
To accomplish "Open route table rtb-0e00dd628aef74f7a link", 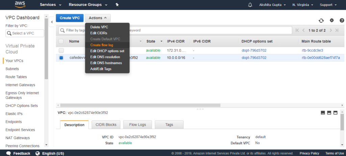I will (321, 58).
